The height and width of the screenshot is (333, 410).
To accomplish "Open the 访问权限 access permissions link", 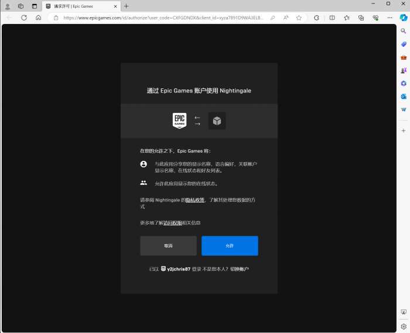I will point(173,223).
